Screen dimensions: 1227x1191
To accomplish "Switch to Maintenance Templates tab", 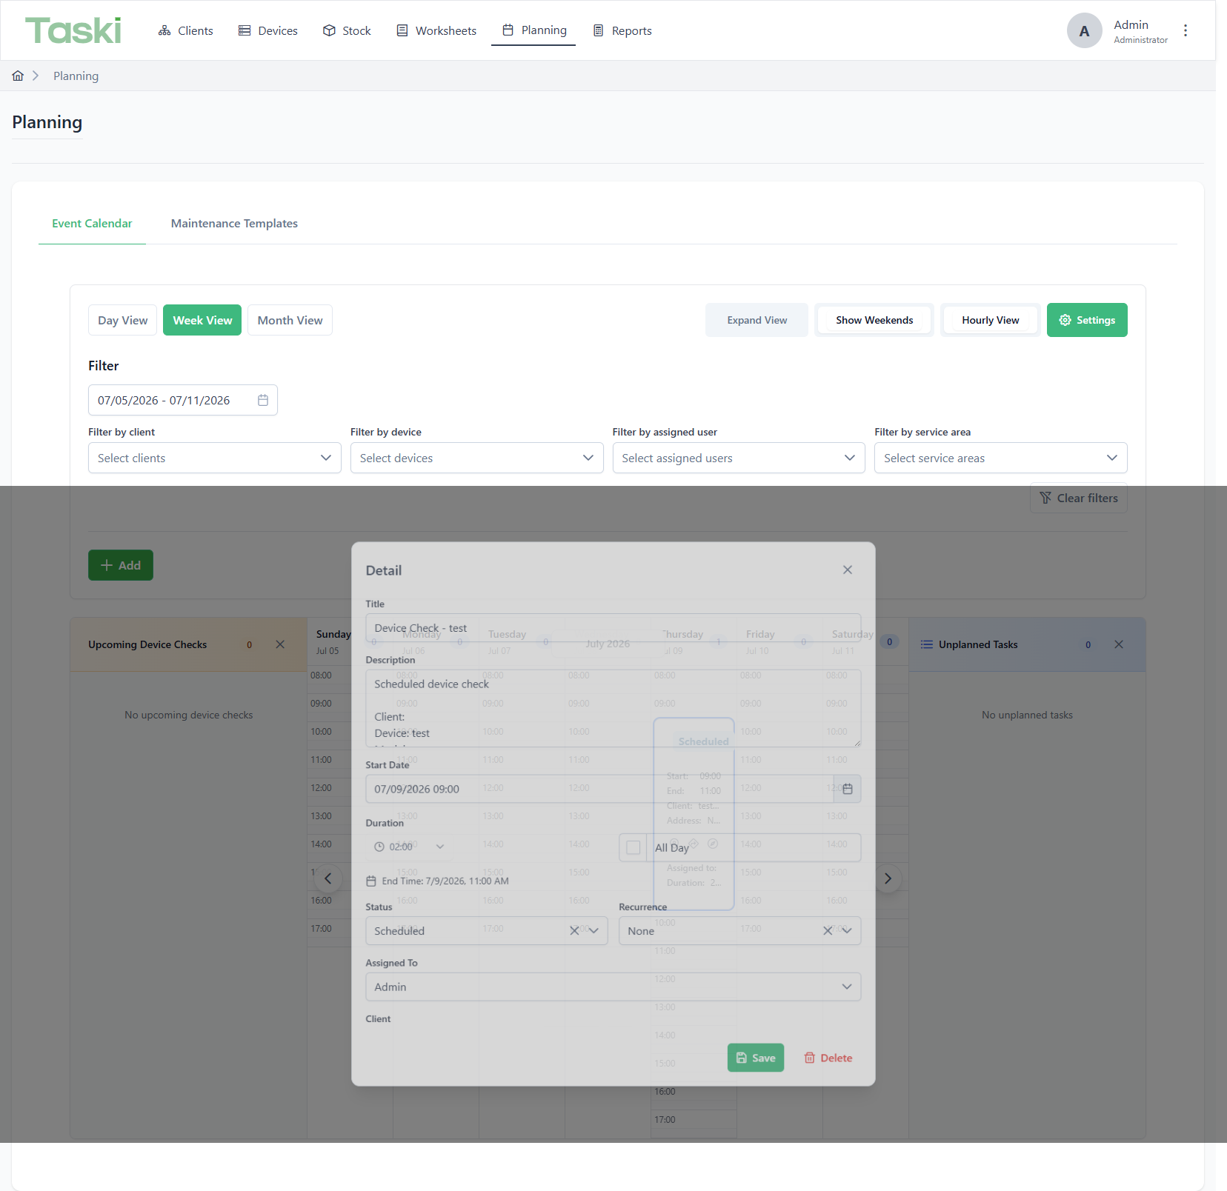I will pyautogui.click(x=234, y=223).
